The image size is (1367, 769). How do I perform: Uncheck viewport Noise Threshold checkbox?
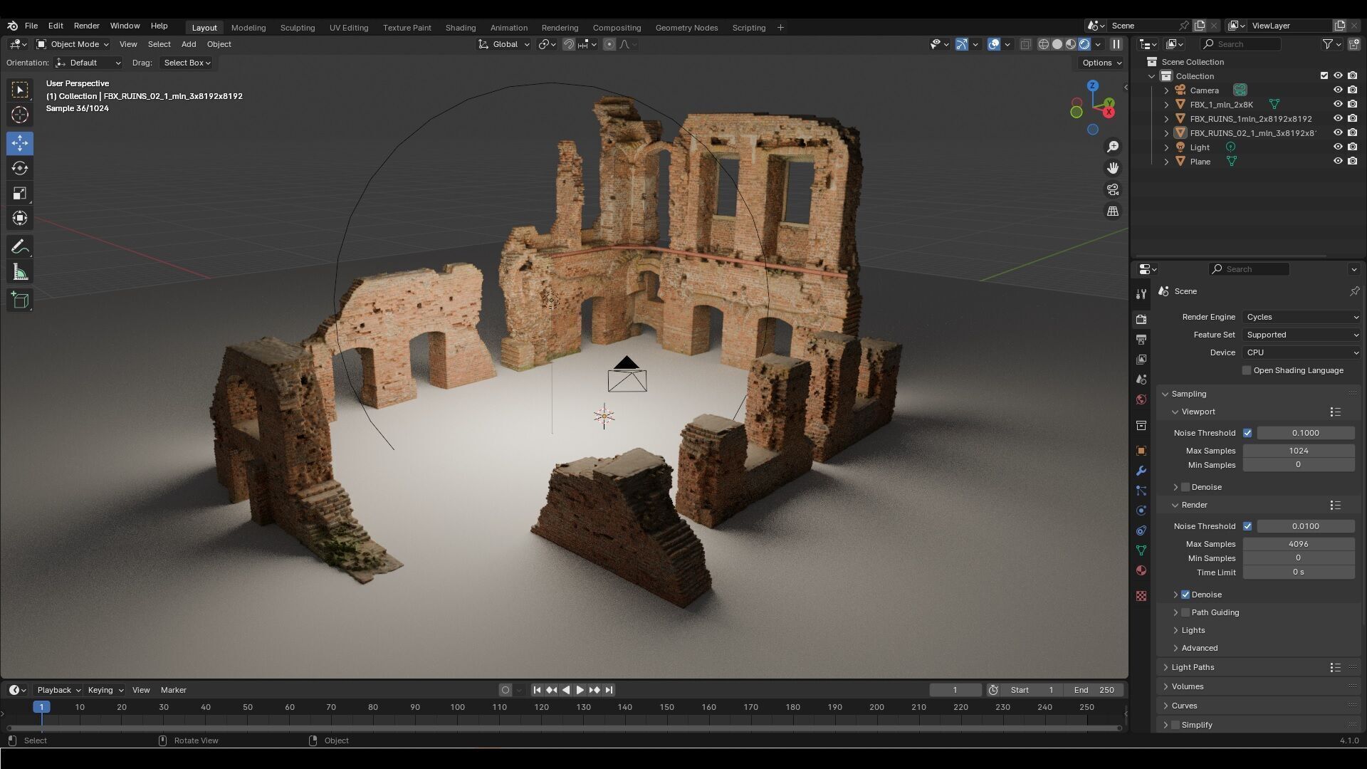tap(1247, 433)
